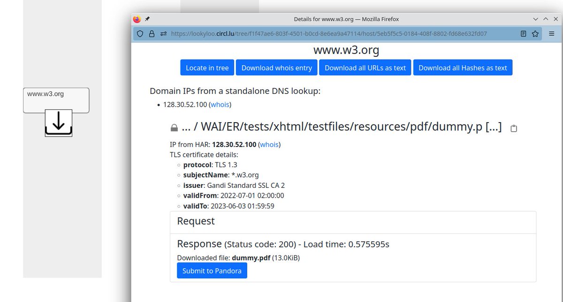Viewport: 563px width, 302px height.
Task: Close the Firefox details window
Action: pyautogui.click(x=555, y=19)
